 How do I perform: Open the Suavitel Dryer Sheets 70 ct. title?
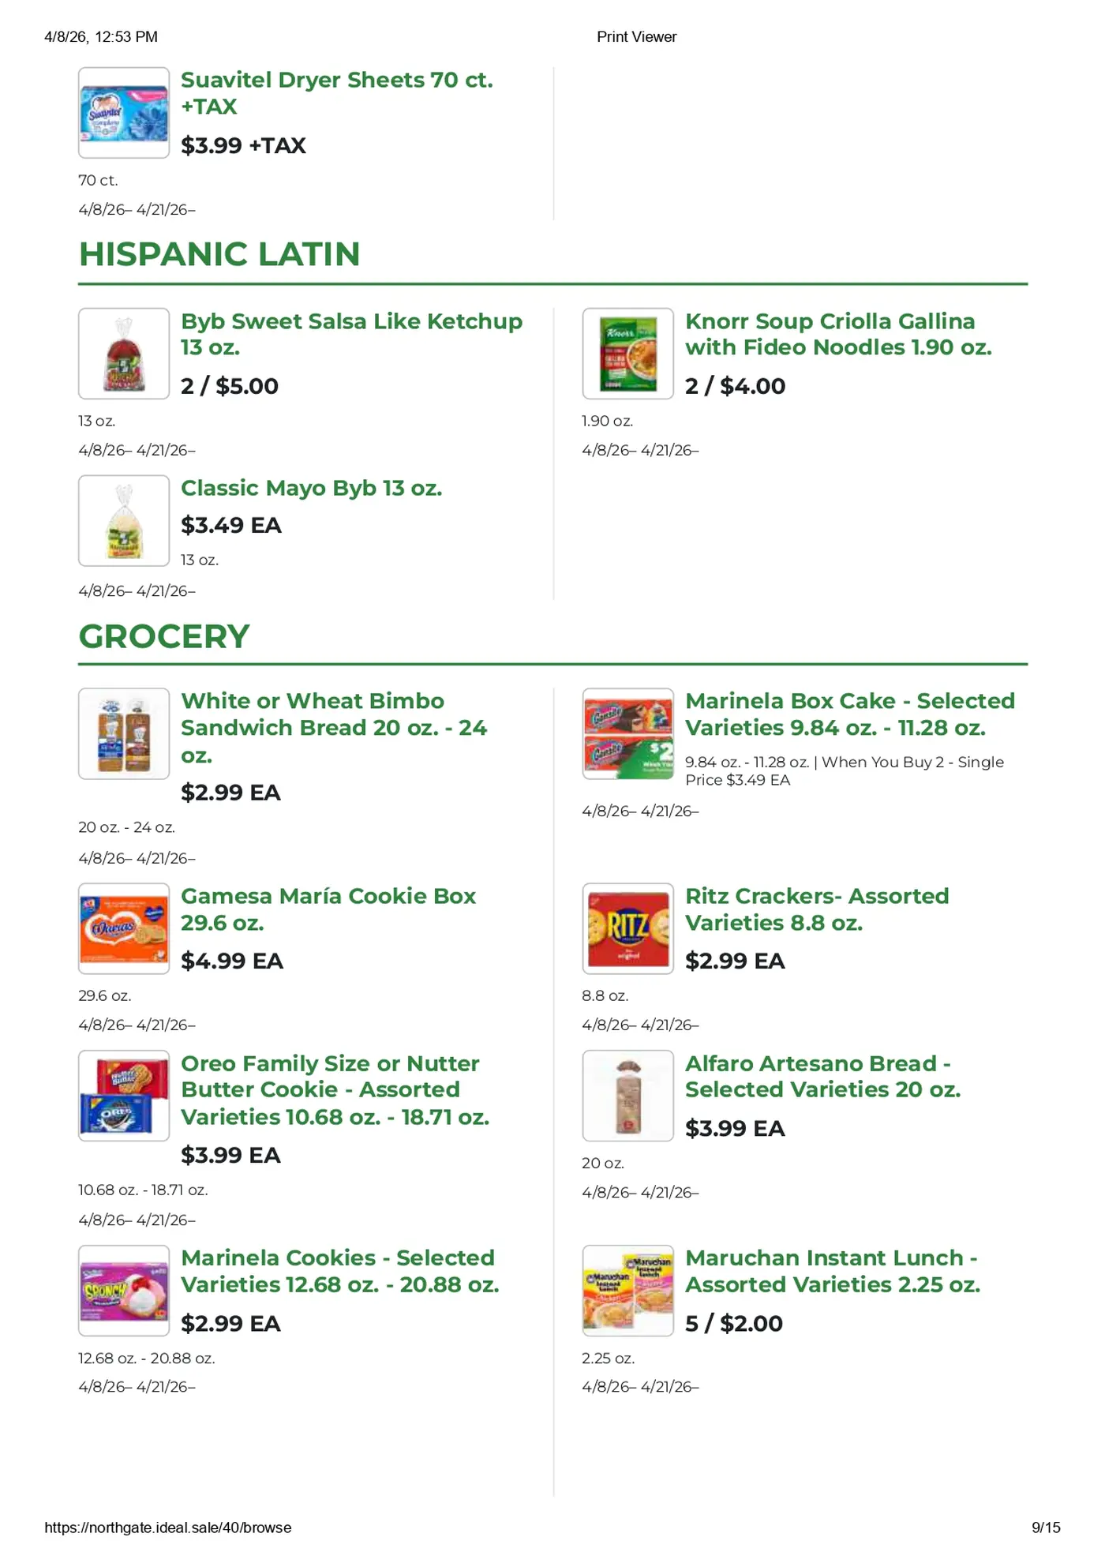pyautogui.click(x=337, y=93)
